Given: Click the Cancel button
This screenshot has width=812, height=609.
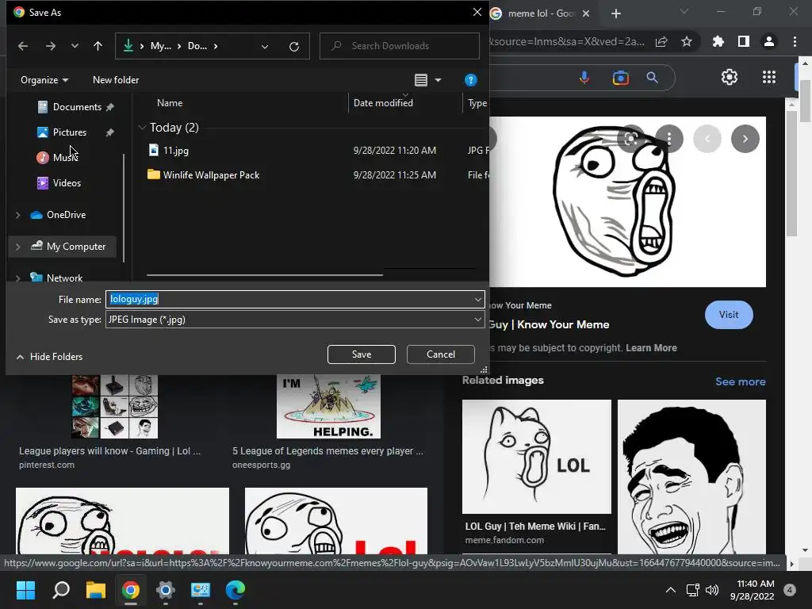Looking at the screenshot, I should [441, 354].
